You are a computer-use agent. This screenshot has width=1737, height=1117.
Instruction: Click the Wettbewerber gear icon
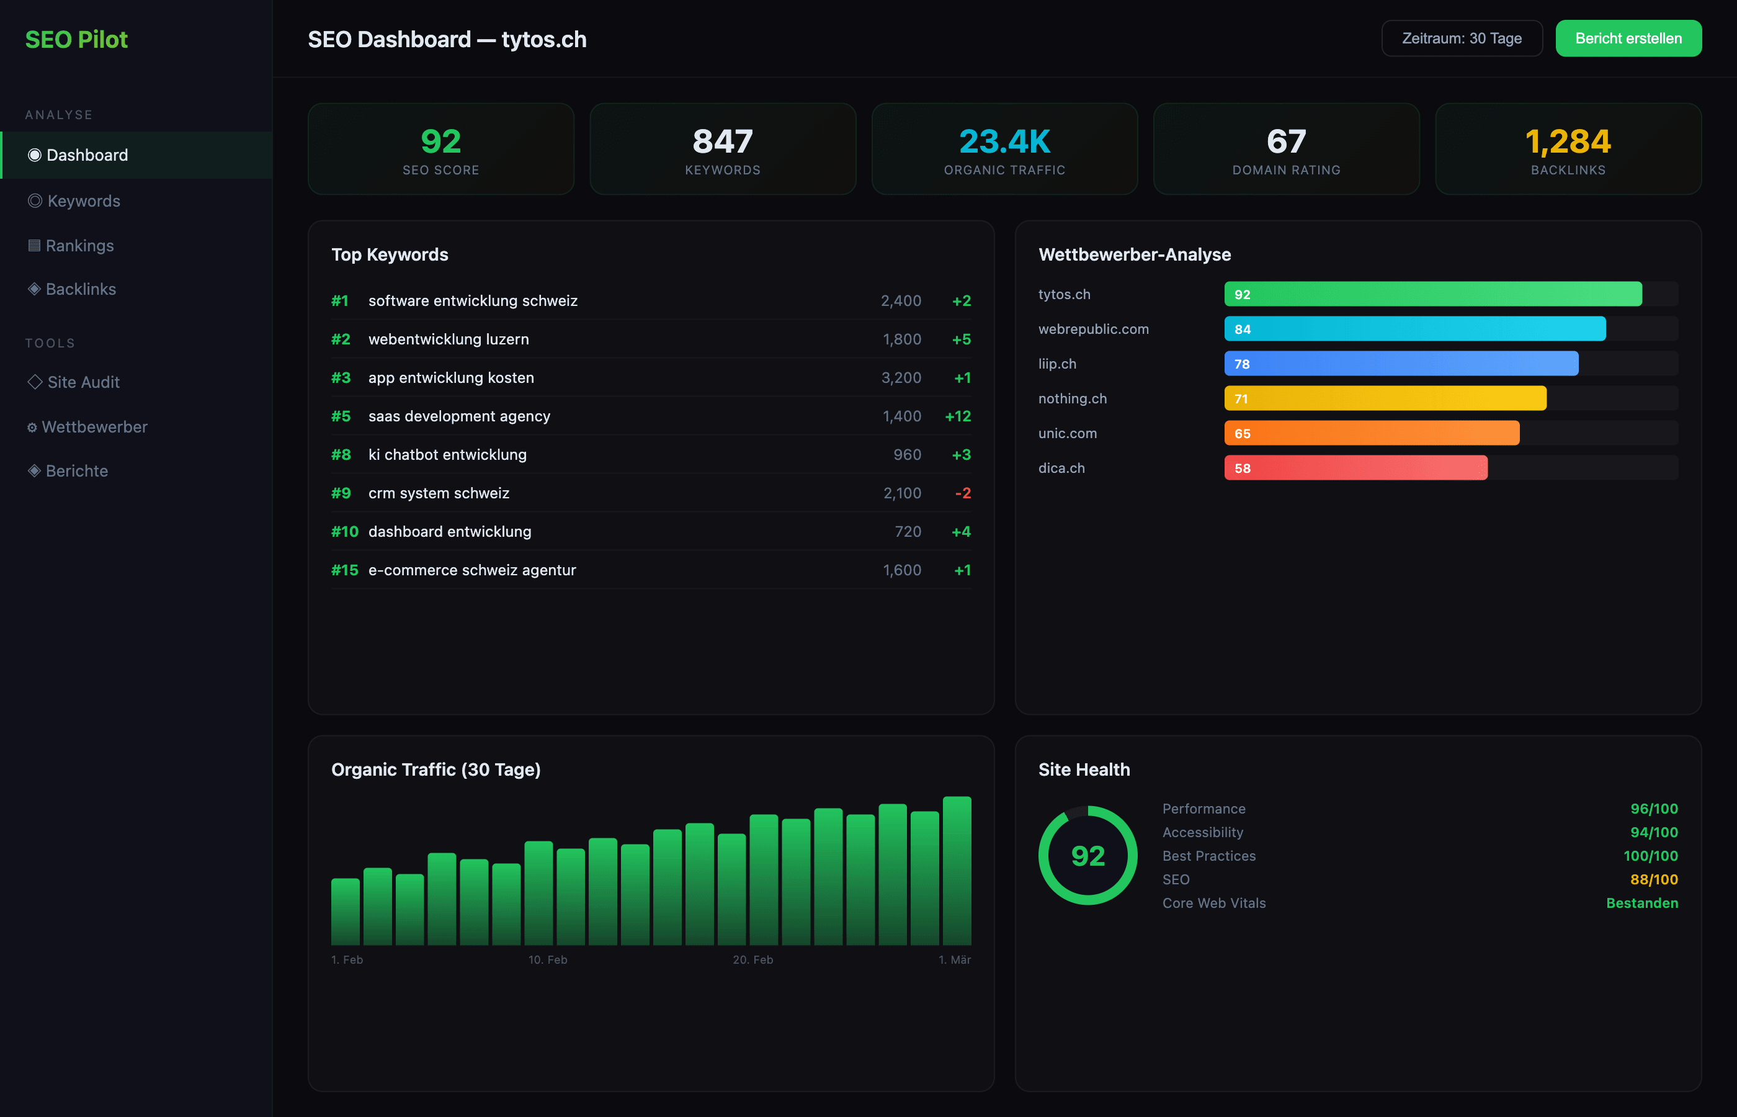[x=33, y=426]
